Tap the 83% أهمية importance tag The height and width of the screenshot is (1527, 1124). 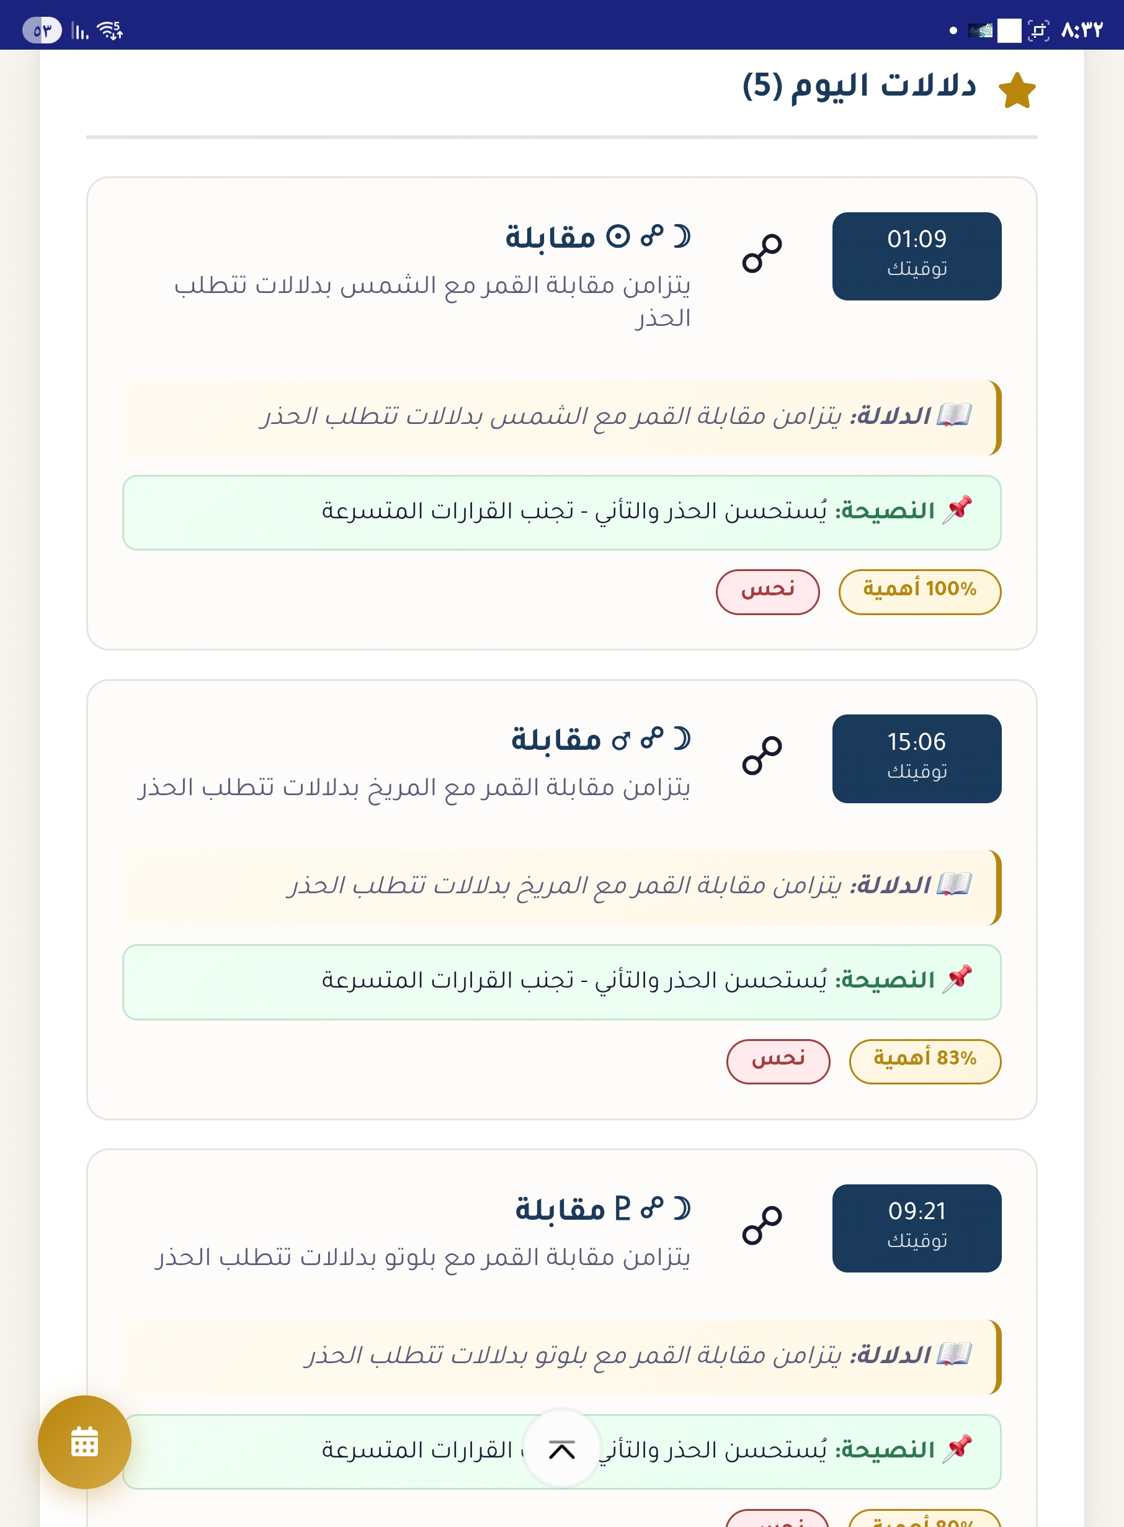925,1060
